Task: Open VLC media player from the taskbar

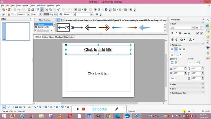Action: pyautogui.click(x=61, y=116)
